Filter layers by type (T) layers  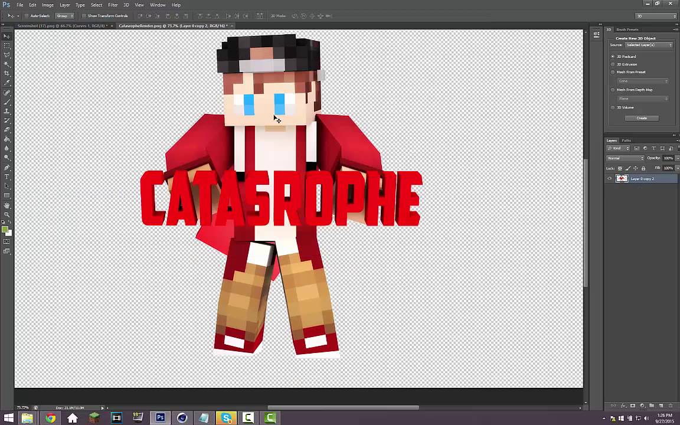coord(653,148)
